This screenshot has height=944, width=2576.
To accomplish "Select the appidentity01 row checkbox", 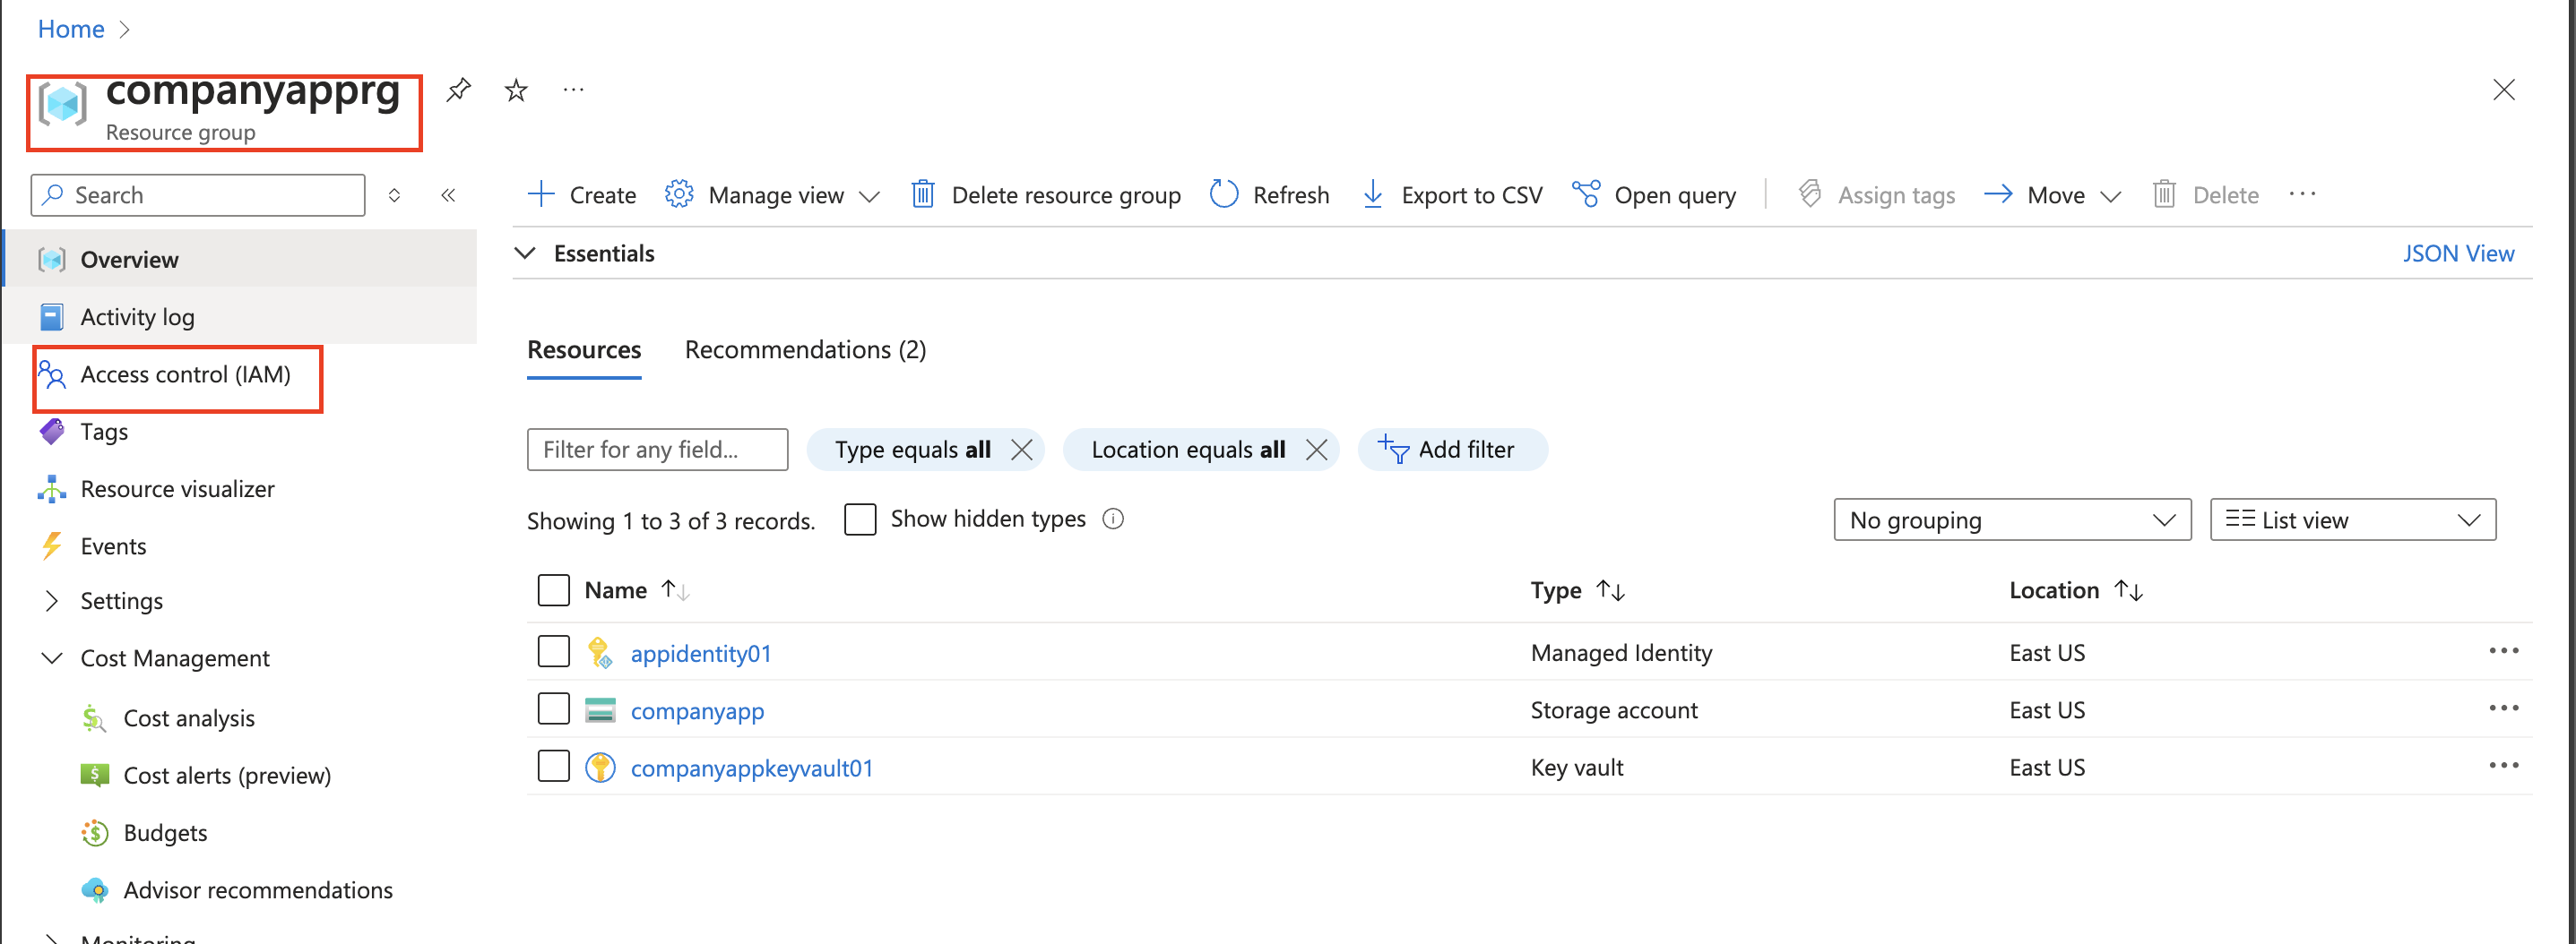I will coord(553,652).
